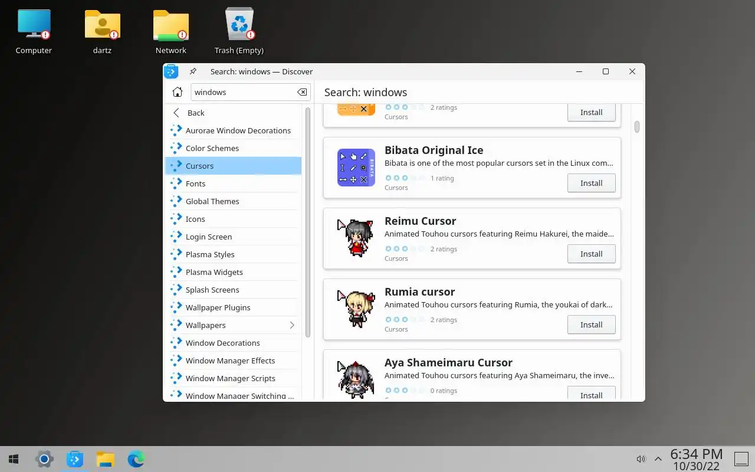Click the Rumia cursor character icon
The width and height of the screenshot is (755, 472).
(356, 309)
